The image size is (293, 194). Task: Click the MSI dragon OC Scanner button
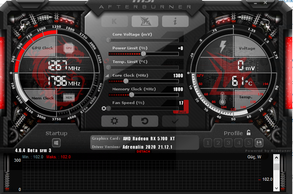pos(145,21)
